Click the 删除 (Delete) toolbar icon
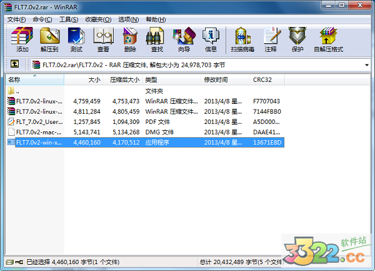This screenshot has width=375, height=271. pyautogui.click(x=130, y=36)
